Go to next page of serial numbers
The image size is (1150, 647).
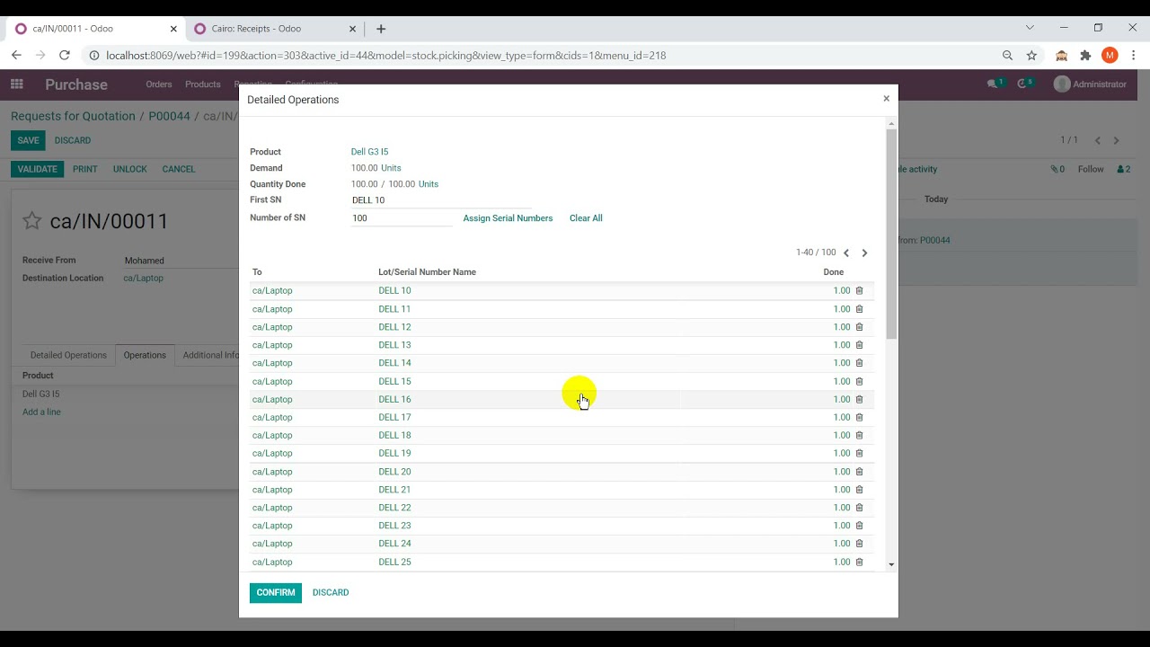(x=864, y=253)
